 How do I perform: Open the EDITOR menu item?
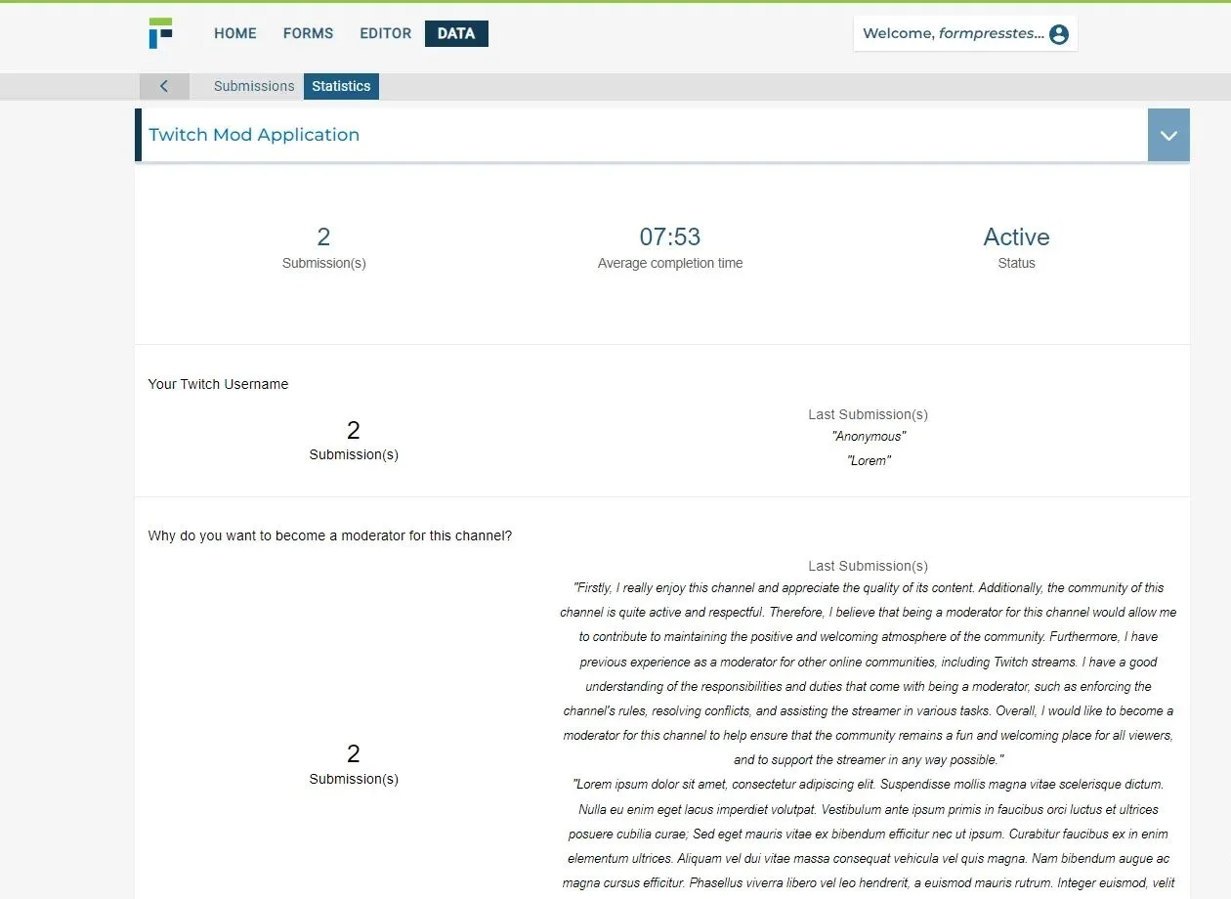[x=386, y=33]
